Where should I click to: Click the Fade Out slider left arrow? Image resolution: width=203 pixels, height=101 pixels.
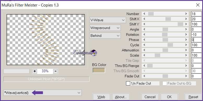(144, 76)
